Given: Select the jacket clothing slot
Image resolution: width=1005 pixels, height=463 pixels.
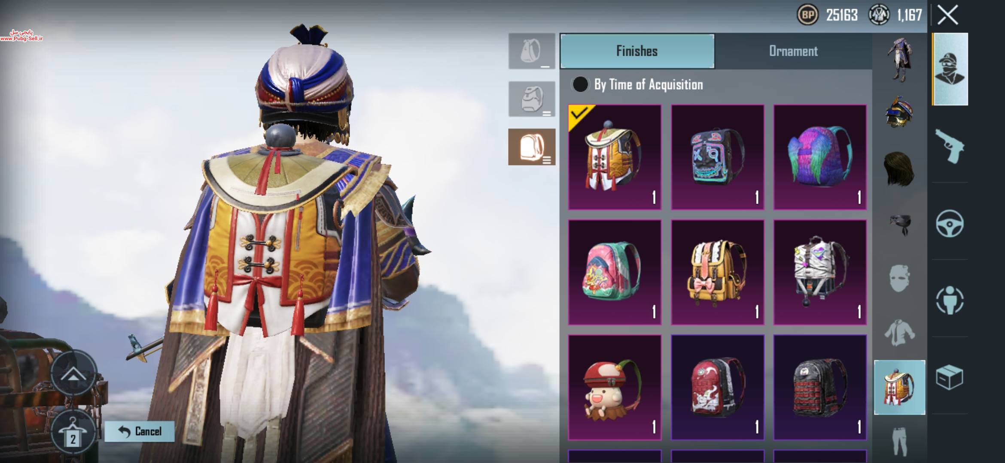Looking at the screenshot, I should 899,333.
